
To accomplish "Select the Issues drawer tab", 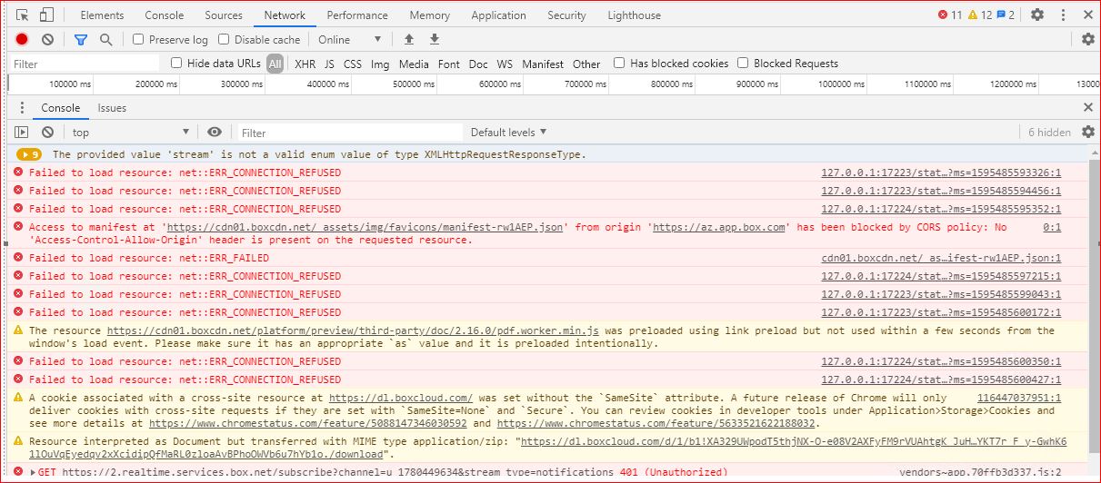I will [x=113, y=108].
